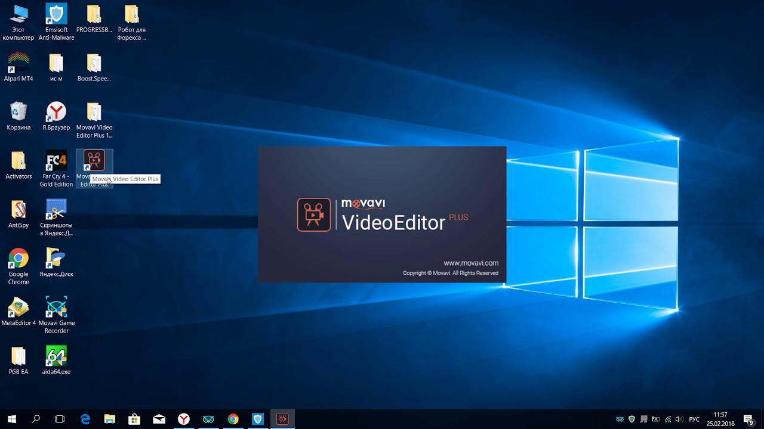The image size is (764, 429).
Task: Switch to running Movavi Video Editor taskbar button
Action: [x=282, y=419]
